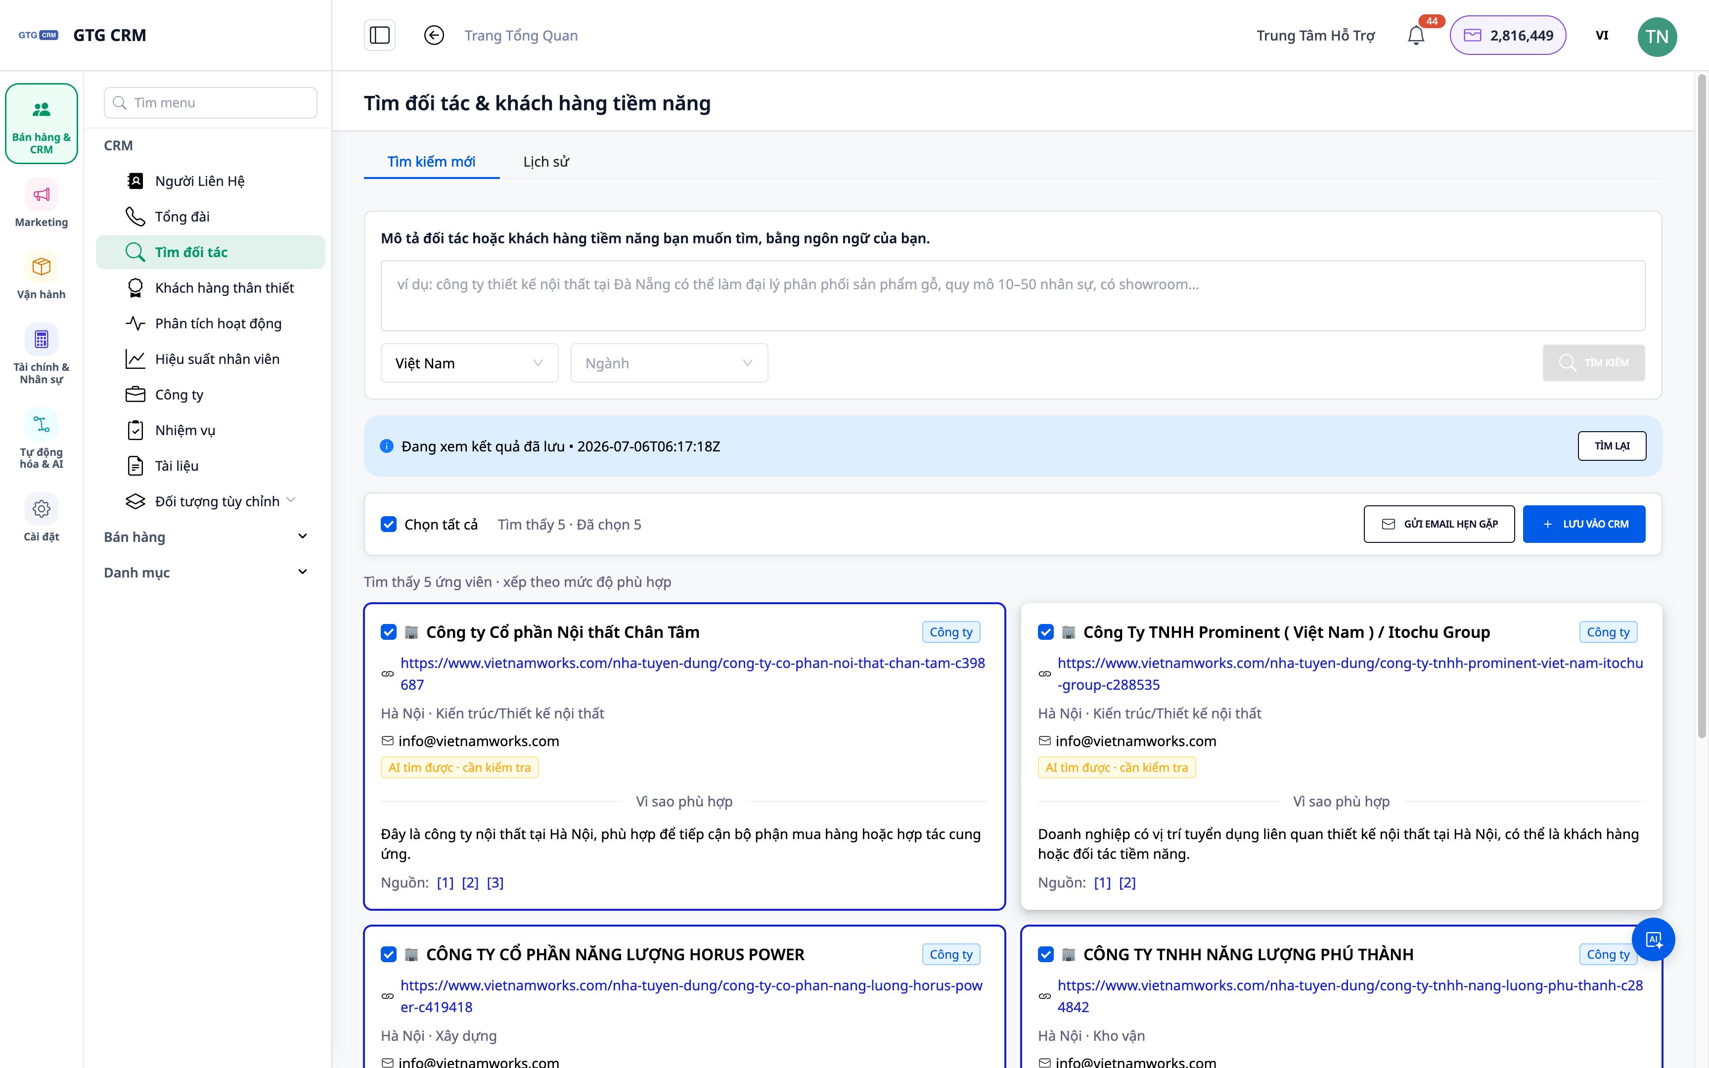Open the floating AI assistant button
This screenshot has height=1068, width=1709.
[1653, 939]
